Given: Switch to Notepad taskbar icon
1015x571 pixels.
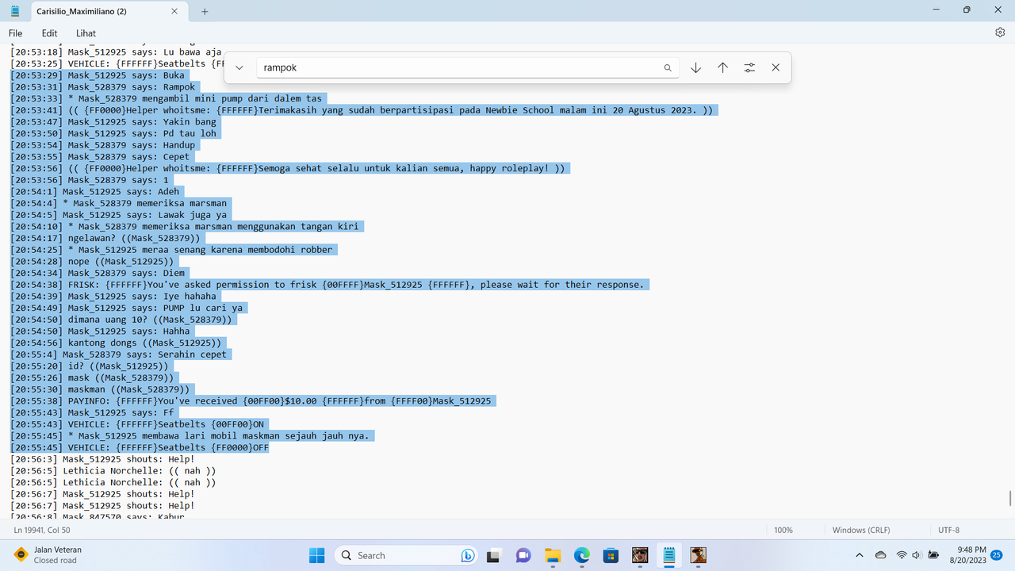Looking at the screenshot, I should coord(669,555).
